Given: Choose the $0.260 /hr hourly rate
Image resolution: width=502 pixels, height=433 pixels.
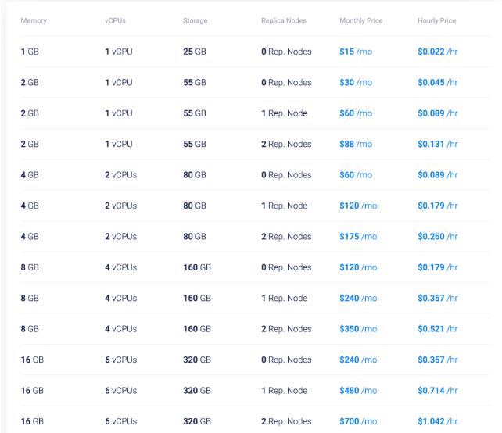Looking at the screenshot, I should pyautogui.click(x=438, y=236).
